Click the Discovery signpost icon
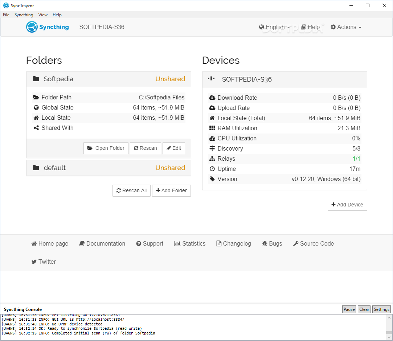 212,148
